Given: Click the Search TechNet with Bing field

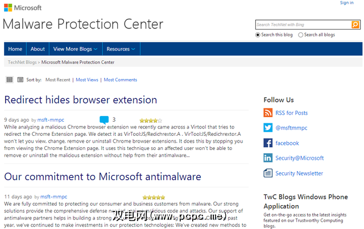Looking at the screenshot, I should 303,25.
